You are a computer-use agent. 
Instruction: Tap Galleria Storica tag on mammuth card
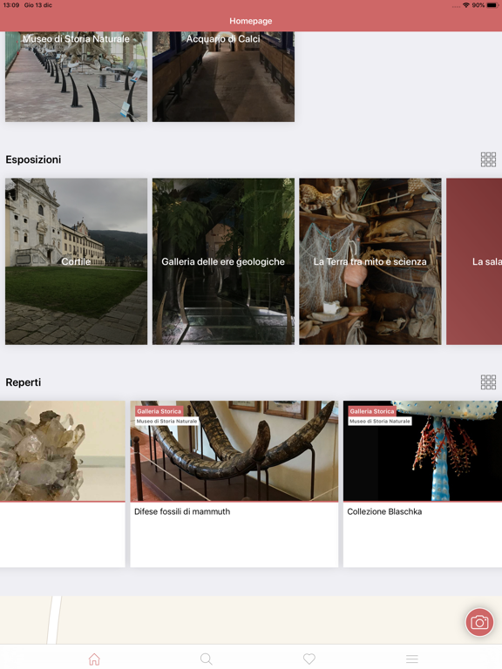(x=159, y=411)
